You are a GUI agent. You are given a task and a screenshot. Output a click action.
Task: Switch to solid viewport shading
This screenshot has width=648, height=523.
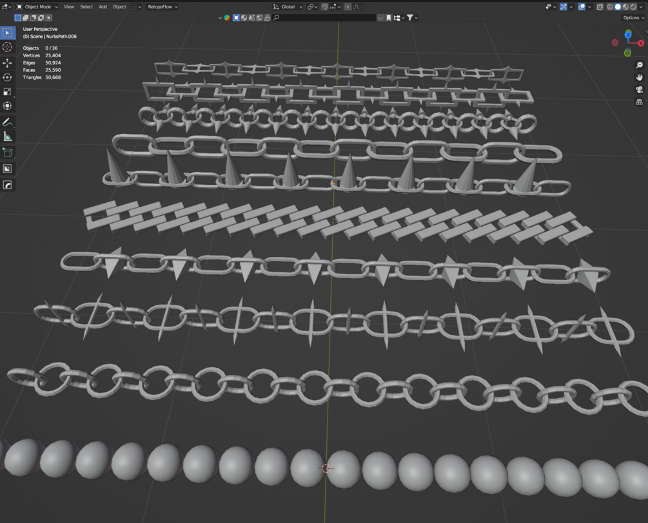(x=618, y=6)
